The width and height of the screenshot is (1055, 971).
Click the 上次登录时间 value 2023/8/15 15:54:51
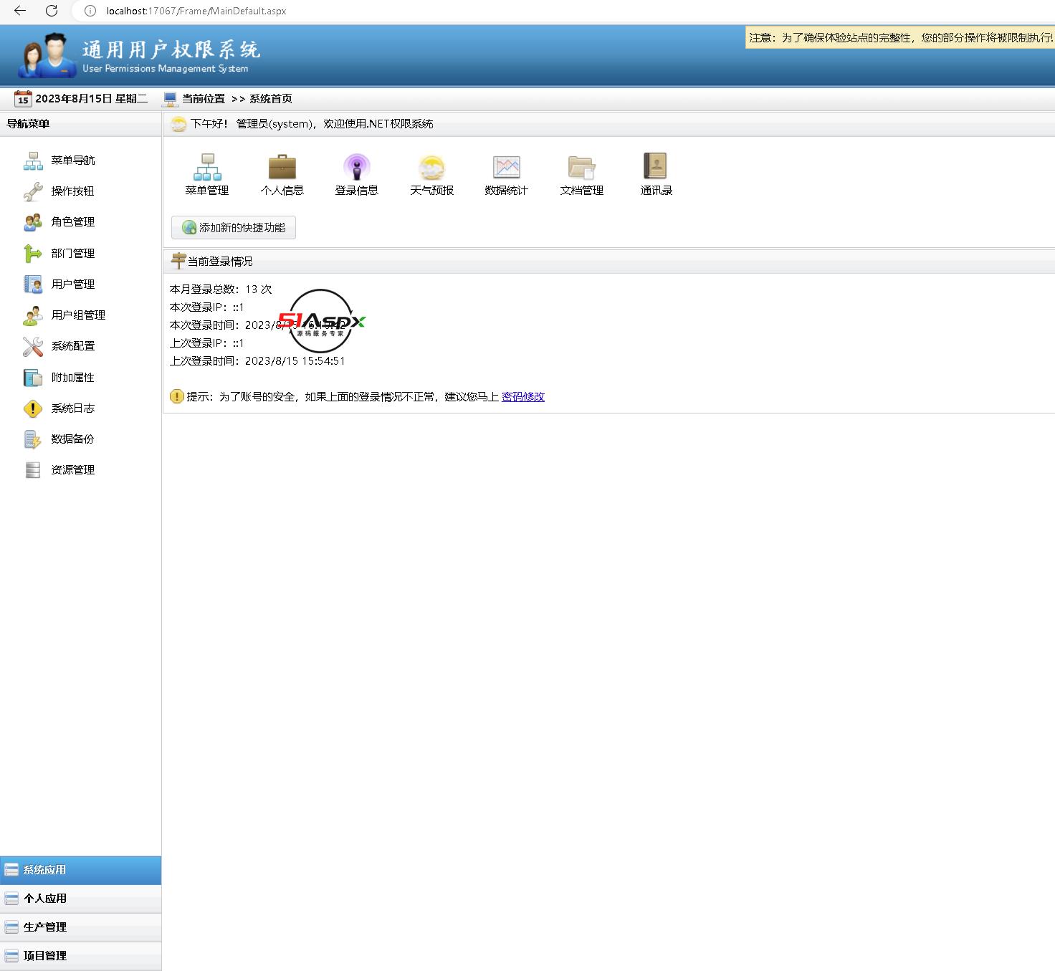pyautogui.click(x=295, y=361)
